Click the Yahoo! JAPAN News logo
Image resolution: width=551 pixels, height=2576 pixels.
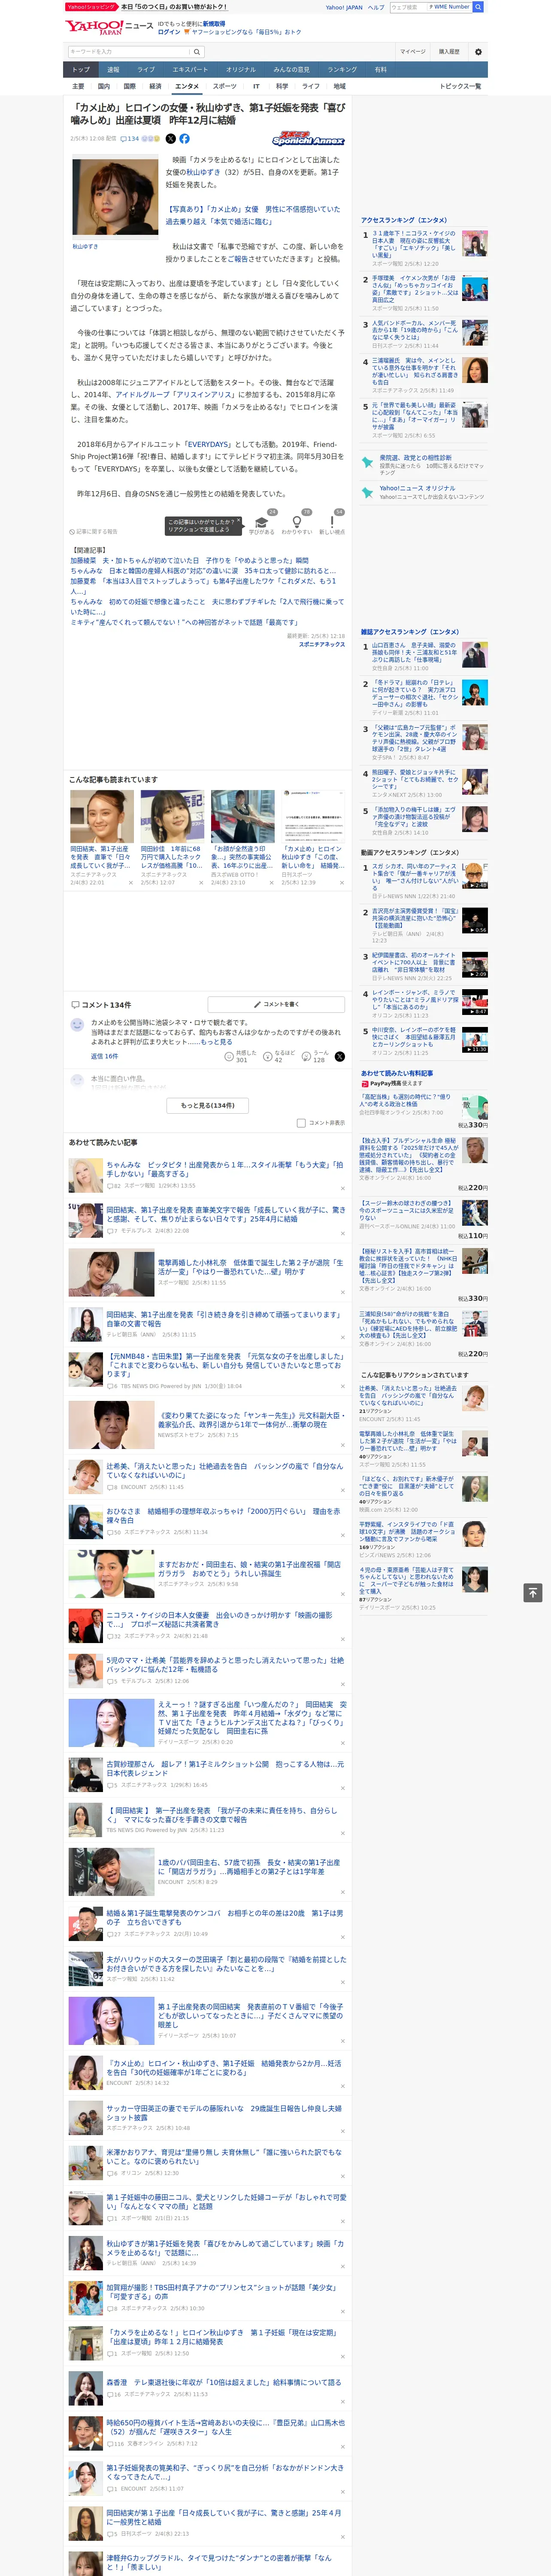click(x=109, y=27)
